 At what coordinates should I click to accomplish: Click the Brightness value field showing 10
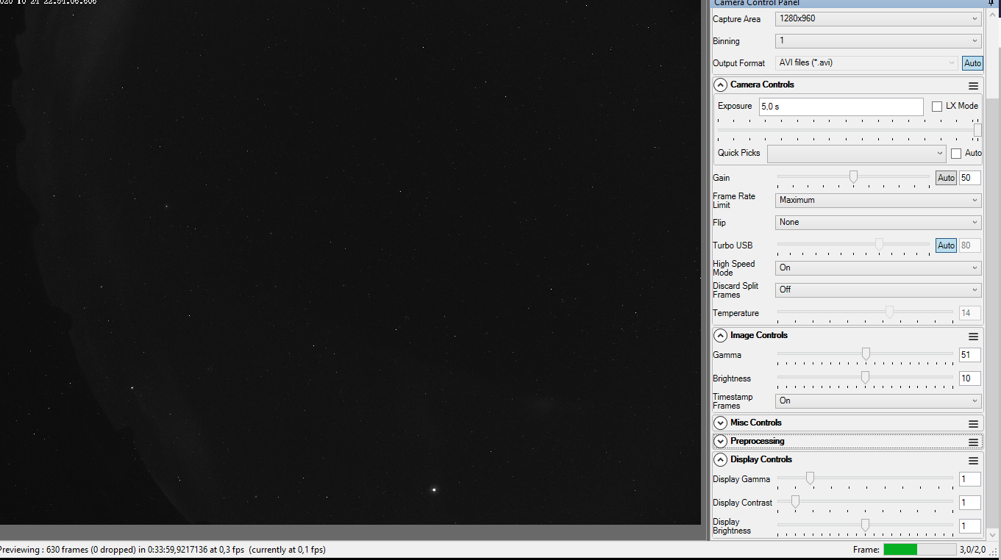[969, 378]
